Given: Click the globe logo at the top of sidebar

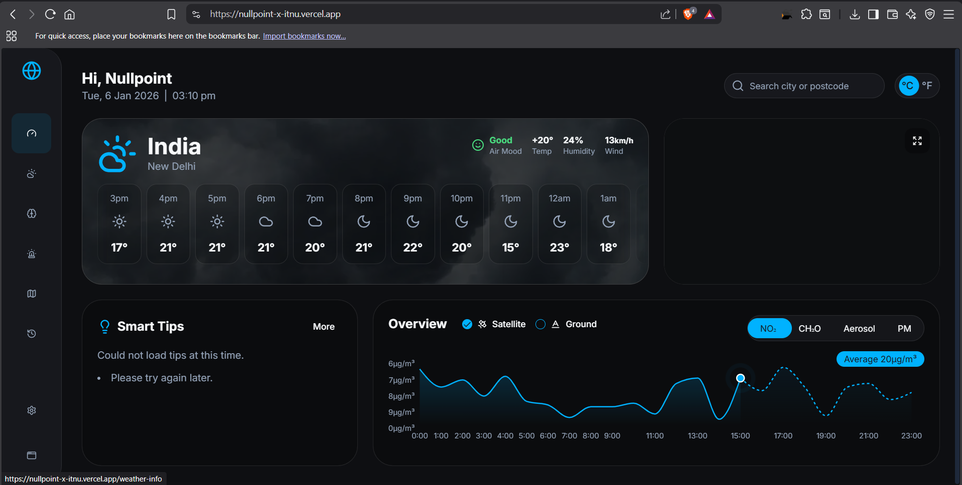Looking at the screenshot, I should [31, 71].
